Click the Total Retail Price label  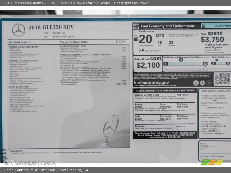click(68, 84)
